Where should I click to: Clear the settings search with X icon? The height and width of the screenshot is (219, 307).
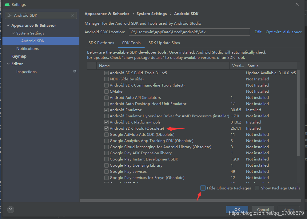tap(73, 15)
